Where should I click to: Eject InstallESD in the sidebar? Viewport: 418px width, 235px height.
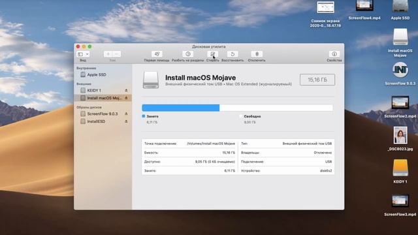click(x=126, y=121)
